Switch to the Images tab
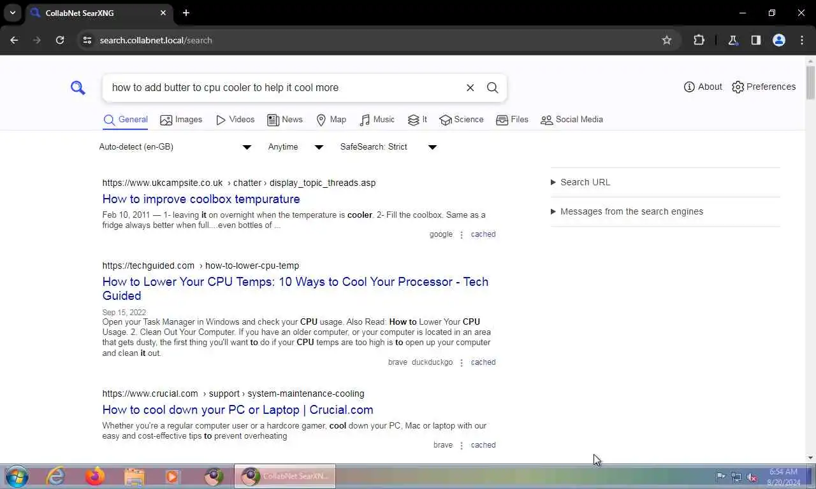816x489 pixels. pos(181,120)
